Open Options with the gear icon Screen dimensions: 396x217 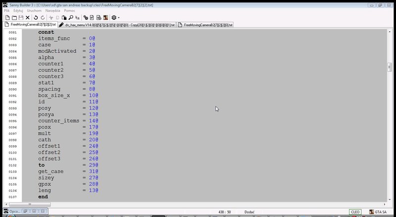114,17
